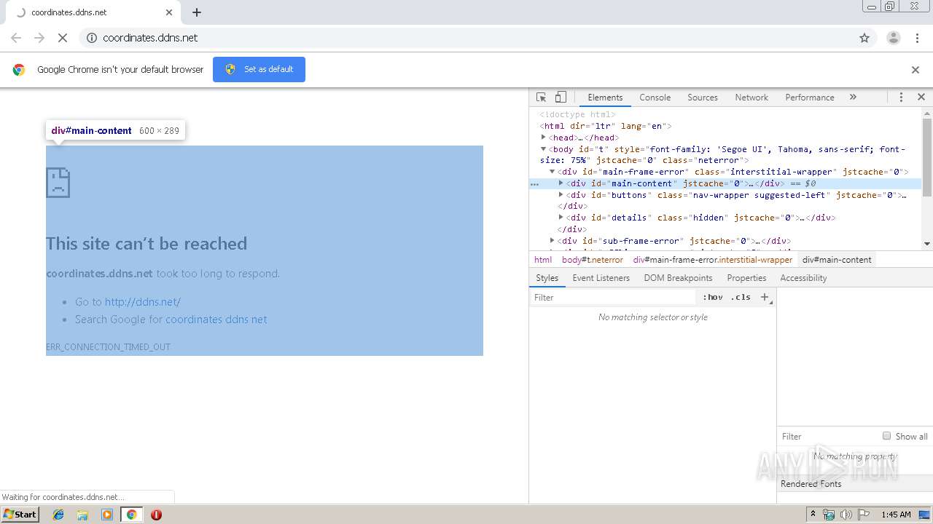Select the Event Listeners sub-tab

(x=601, y=278)
